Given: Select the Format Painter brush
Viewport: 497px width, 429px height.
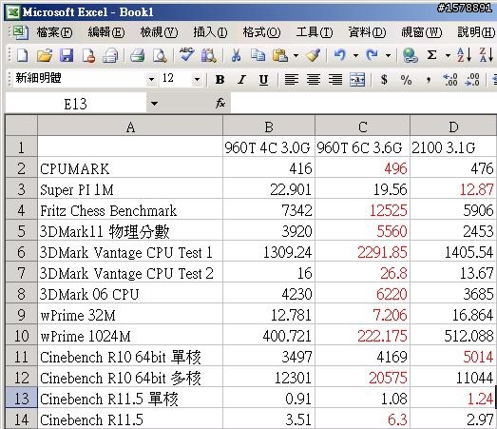Looking at the screenshot, I should pos(314,55).
